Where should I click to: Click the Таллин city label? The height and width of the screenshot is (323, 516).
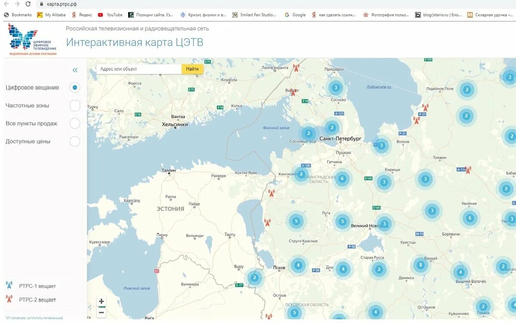(169, 171)
